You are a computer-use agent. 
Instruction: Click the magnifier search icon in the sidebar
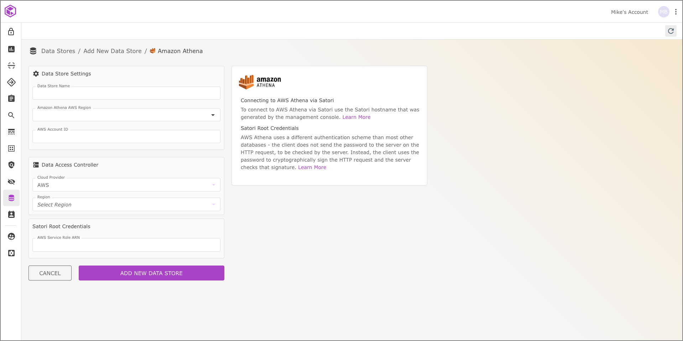(x=11, y=115)
